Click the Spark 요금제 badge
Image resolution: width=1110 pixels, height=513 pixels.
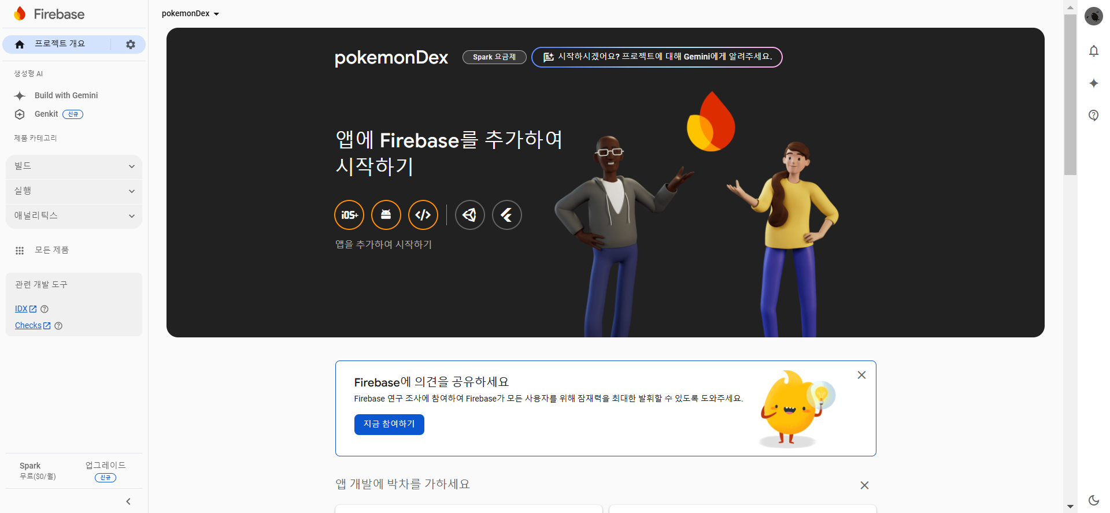tap(494, 57)
